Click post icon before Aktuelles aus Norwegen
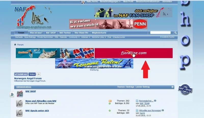 pos(137,110)
